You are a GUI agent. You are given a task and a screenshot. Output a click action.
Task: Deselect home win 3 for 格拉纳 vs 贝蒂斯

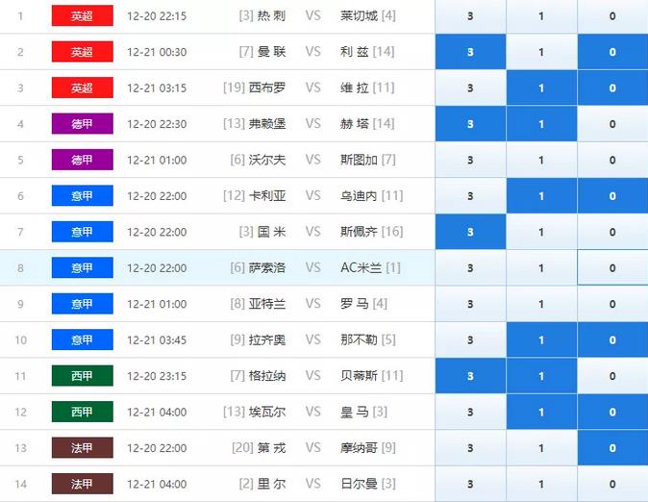[x=470, y=376]
